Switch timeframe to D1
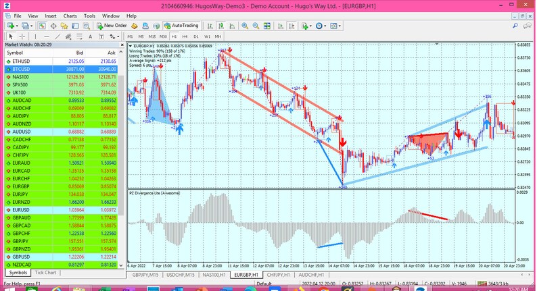 tap(196, 36)
